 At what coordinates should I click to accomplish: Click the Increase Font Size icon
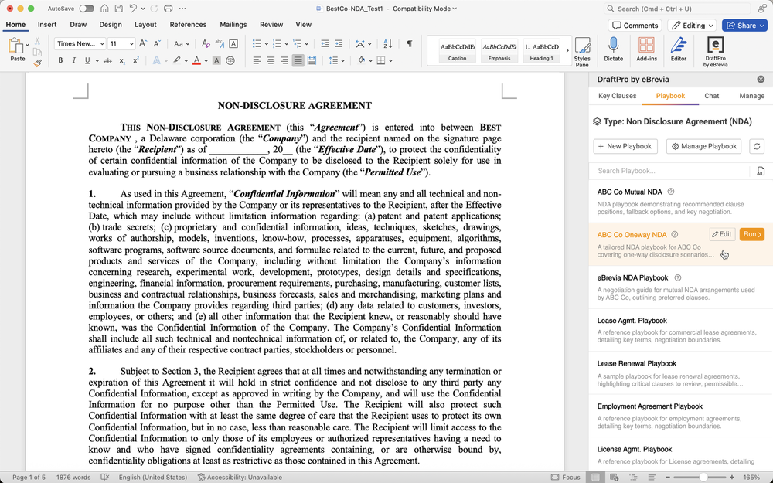[x=143, y=43]
